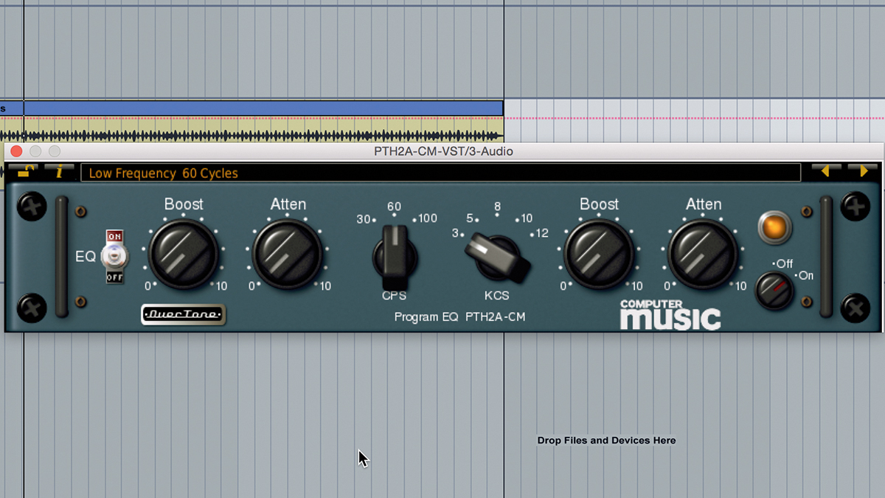Click the PTH2A-CM-VST/3-Audio window title bar
Image resolution: width=885 pixels, height=498 pixels.
pyautogui.click(x=443, y=151)
